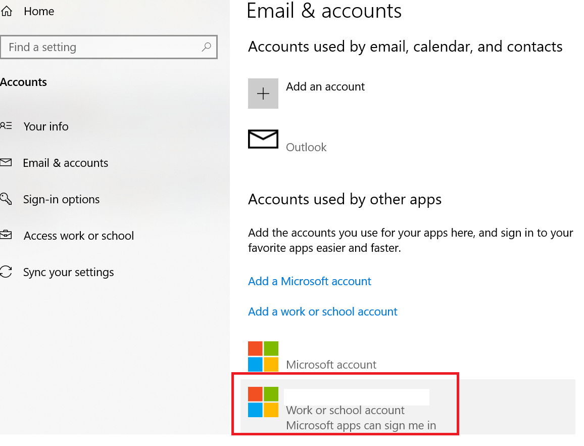Open Sync your settings
The image size is (584, 446).
69,272
